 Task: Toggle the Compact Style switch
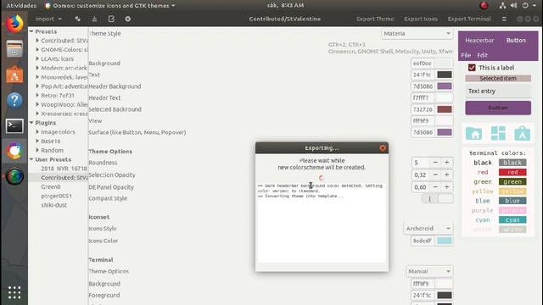[438, 198]
